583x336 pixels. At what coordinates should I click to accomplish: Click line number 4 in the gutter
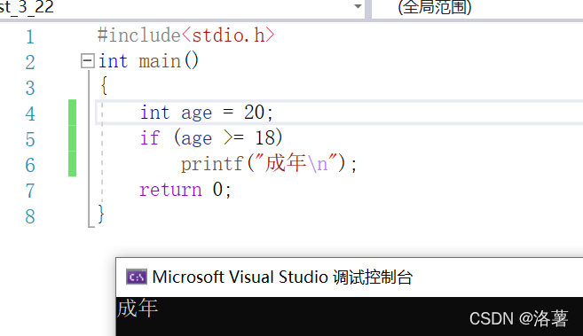tap(30, 113)
